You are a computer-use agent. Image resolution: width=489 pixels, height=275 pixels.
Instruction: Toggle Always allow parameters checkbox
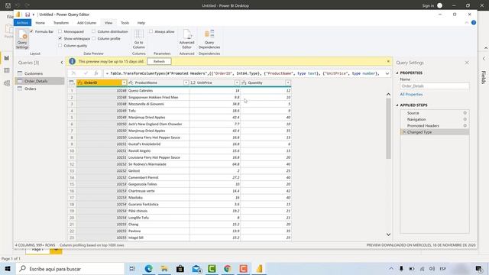[x=151, y=31]
